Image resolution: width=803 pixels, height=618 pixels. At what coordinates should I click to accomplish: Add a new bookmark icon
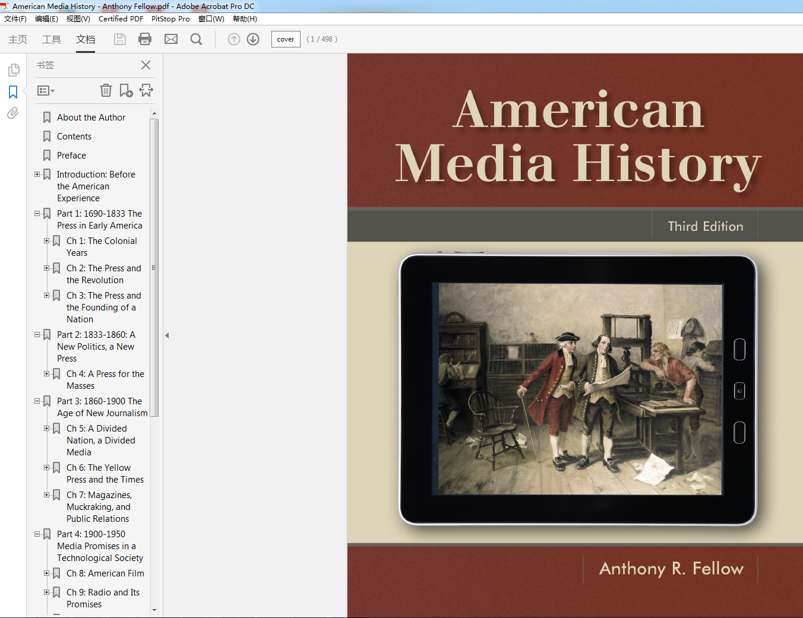point(126,90)
